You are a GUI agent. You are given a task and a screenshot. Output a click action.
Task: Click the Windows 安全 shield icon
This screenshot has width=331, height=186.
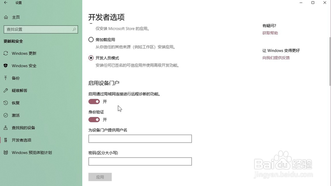click(6, 66)
